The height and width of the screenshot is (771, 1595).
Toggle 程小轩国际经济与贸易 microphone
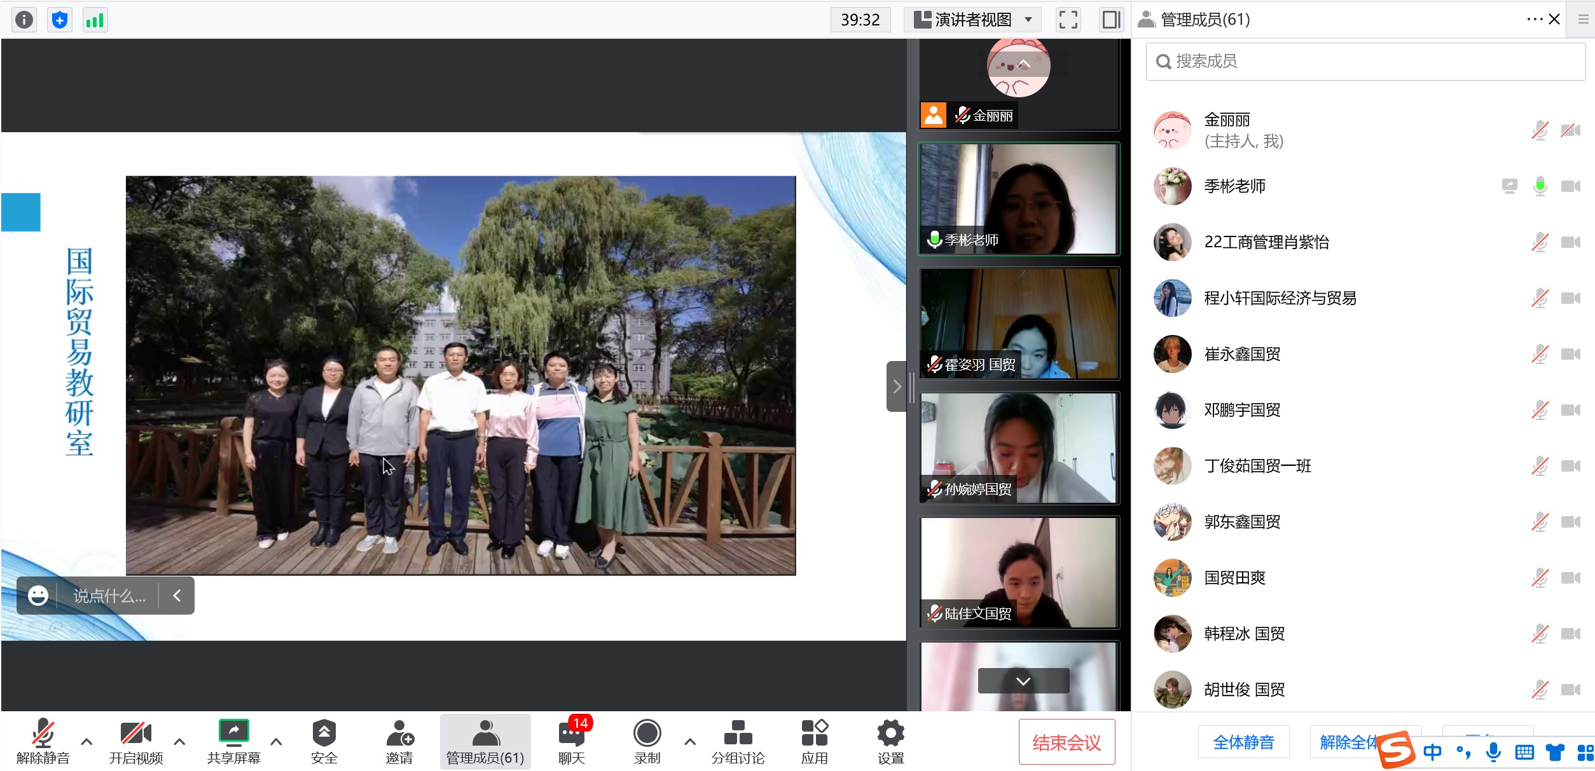[1540, 298]
